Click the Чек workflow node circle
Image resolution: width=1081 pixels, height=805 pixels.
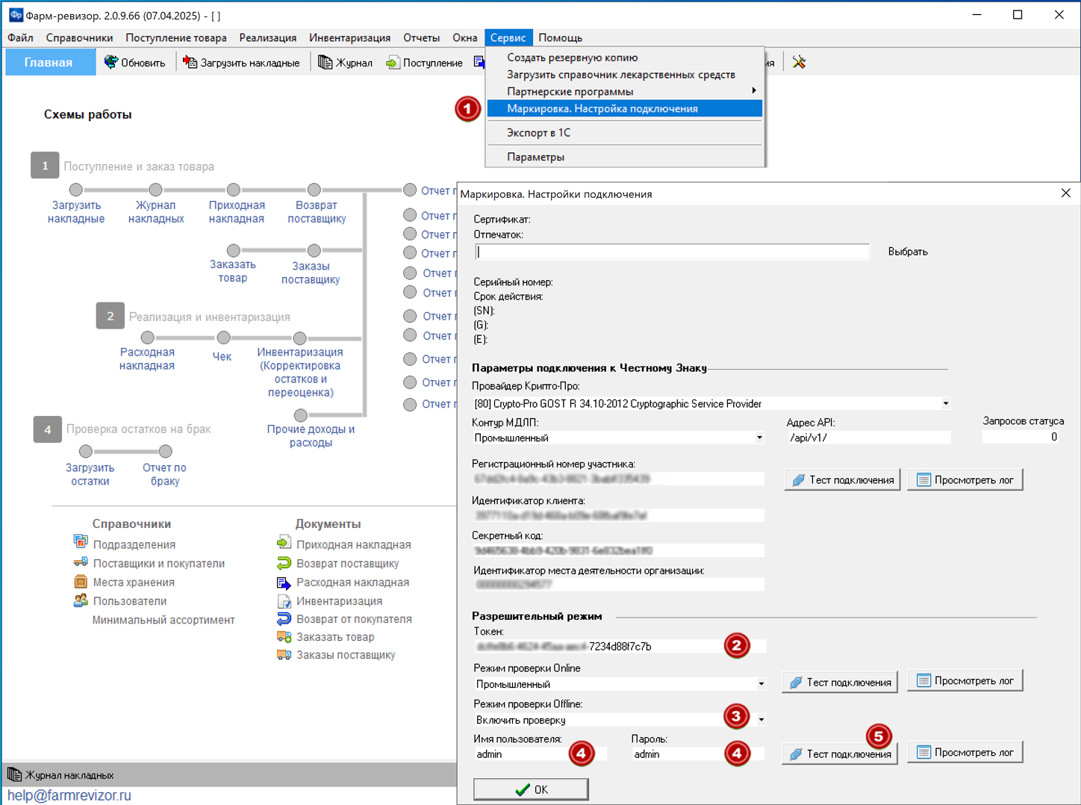[223, 338]
